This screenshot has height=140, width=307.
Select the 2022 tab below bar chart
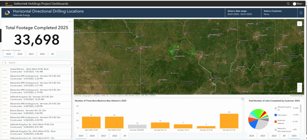pyautogui.click(x=115, y=136)
